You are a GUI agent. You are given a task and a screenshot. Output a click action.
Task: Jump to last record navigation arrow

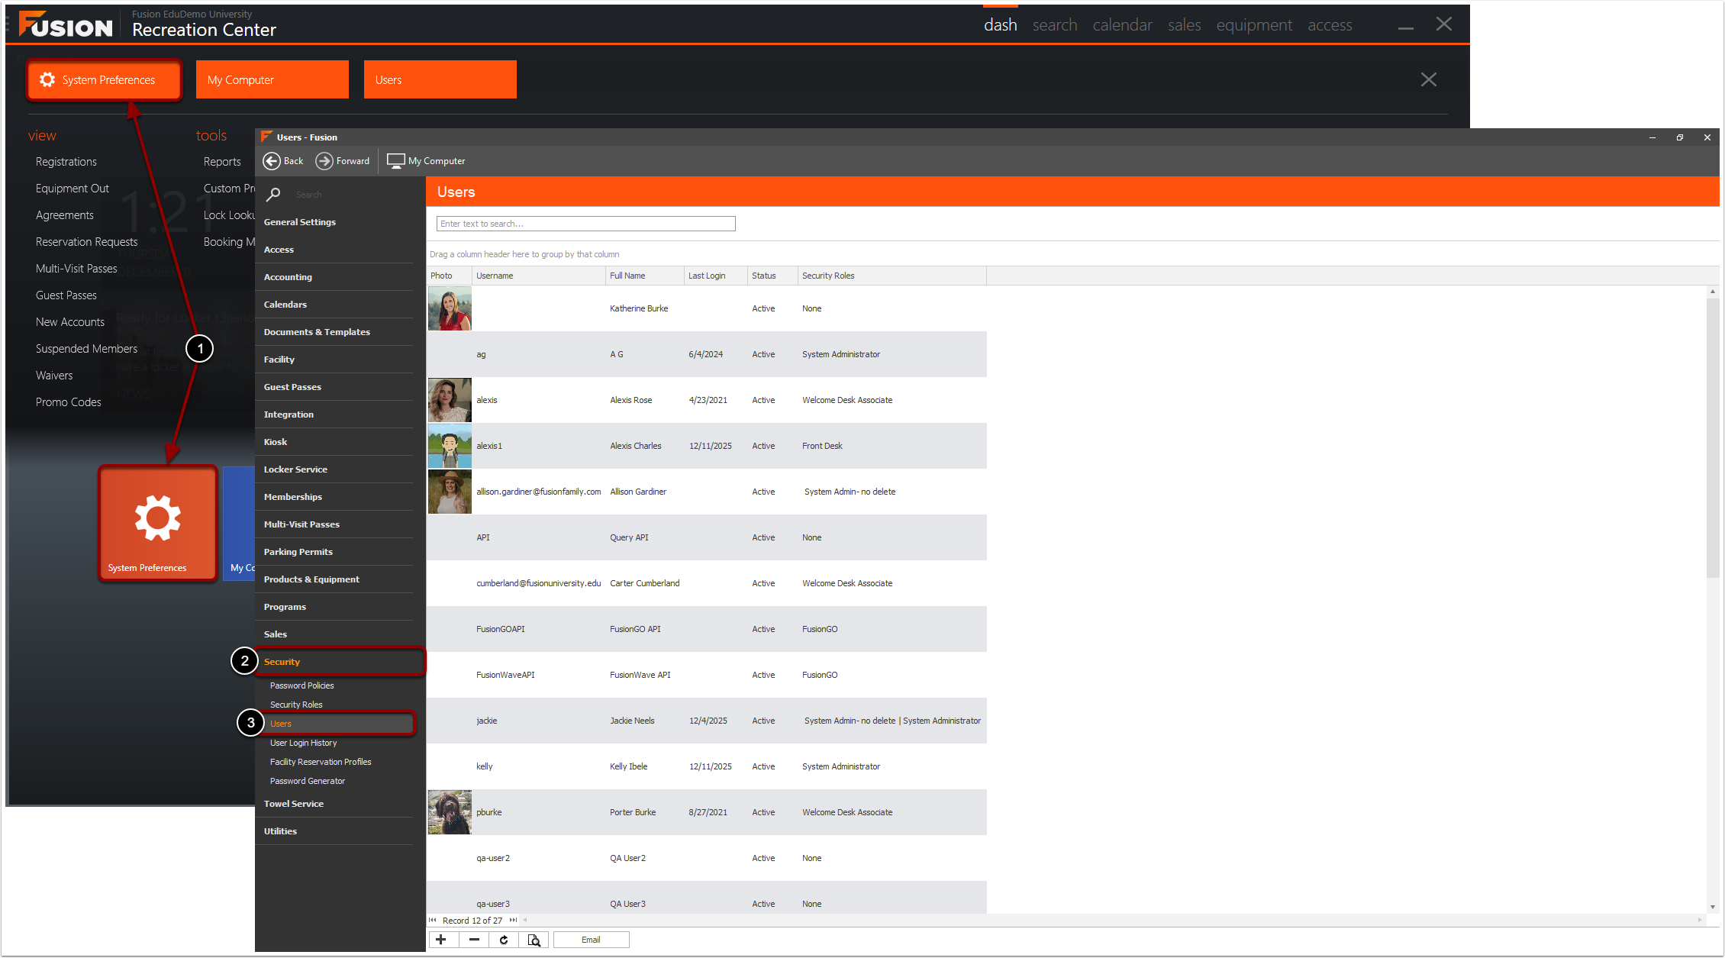513,921
